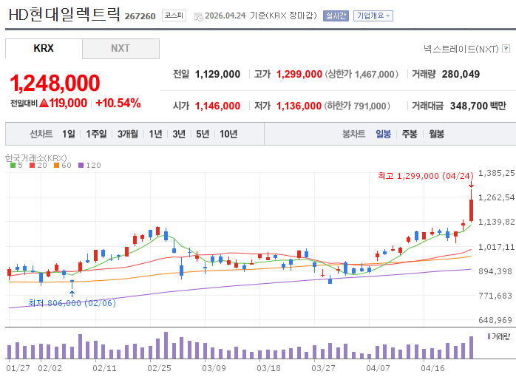Image resolution: width=516 pixels, height=377 pixels.
Task: Expand the 기업개요 dropdown
Action: [373, 16]
